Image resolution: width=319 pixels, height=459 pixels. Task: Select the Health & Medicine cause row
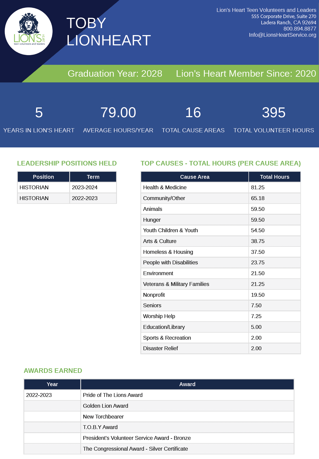[221, 187]
